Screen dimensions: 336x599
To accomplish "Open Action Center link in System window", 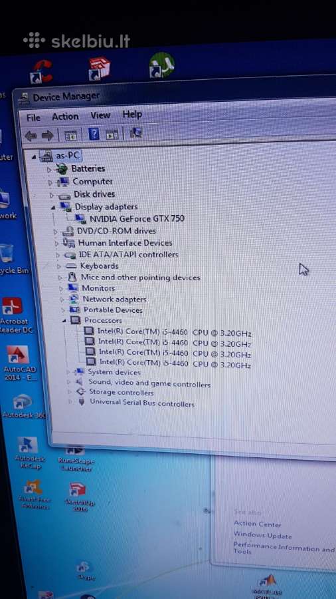I will click(258, 524).
